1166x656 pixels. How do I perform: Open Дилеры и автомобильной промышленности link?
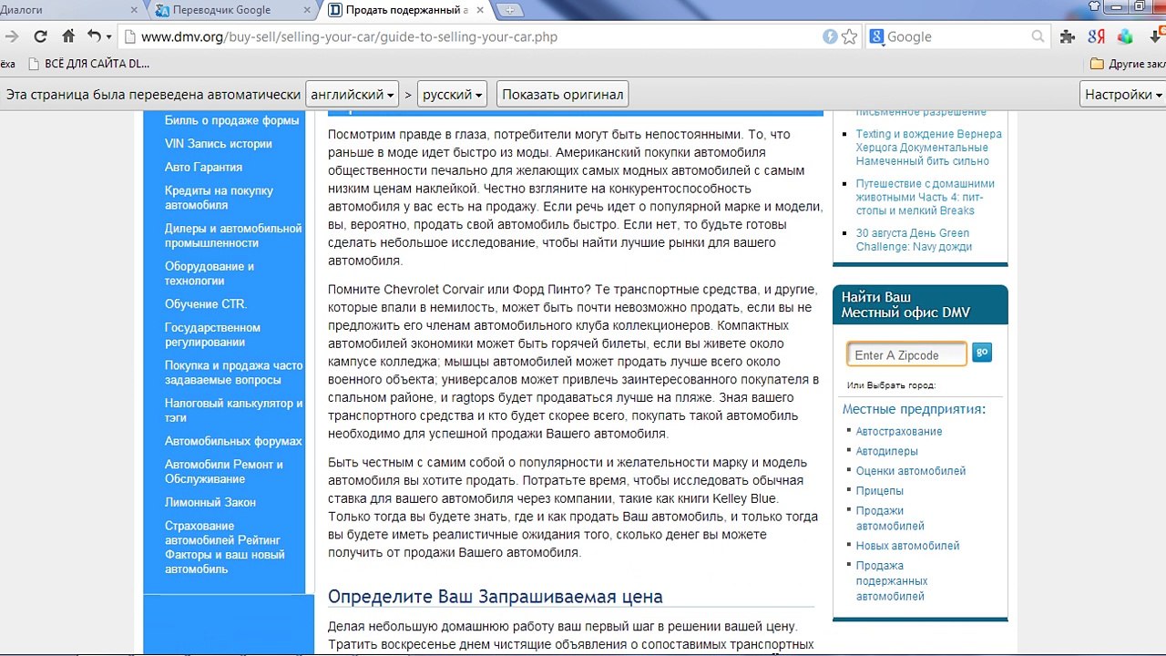[233, 236]
